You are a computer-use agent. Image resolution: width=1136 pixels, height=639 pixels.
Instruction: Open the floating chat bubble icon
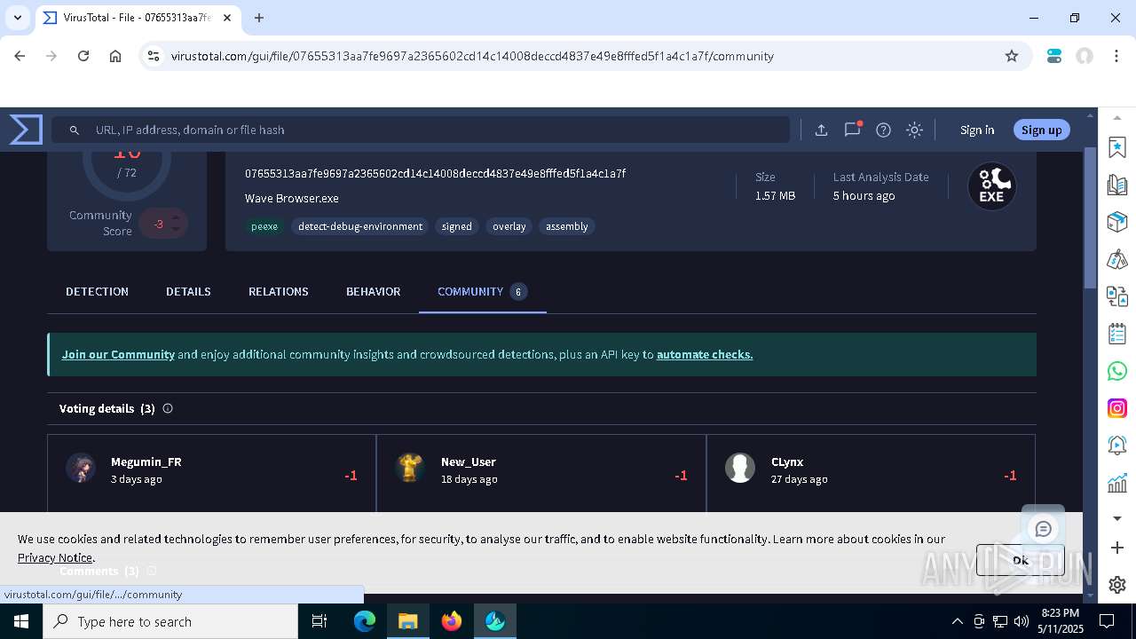click(1043, 529)
